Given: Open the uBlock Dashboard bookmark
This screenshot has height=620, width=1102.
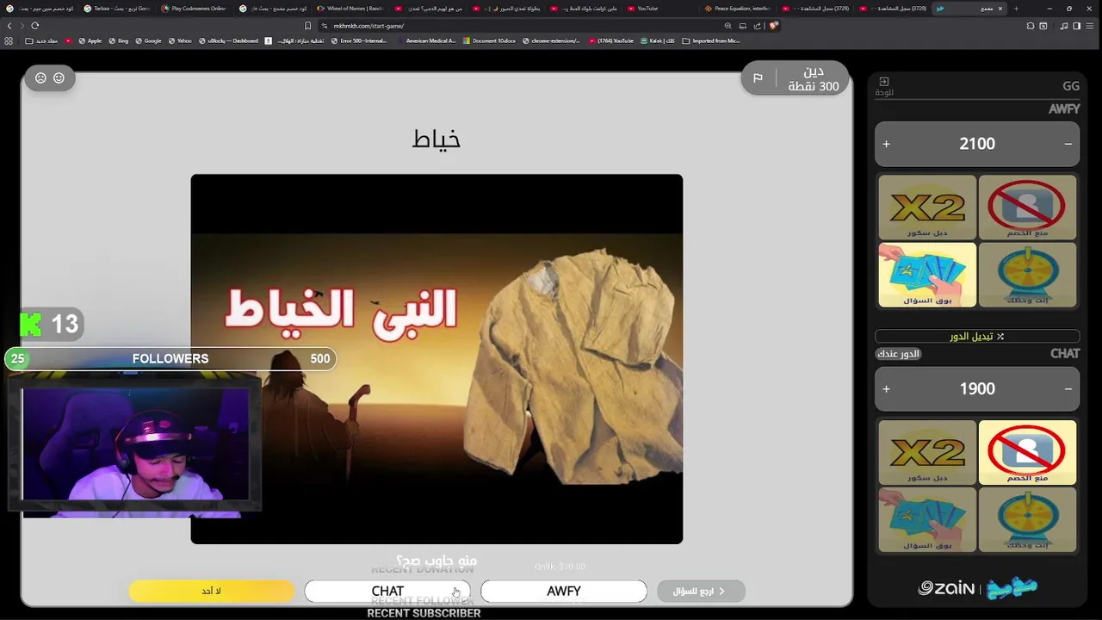Looking at the screenshot, I should click(x=228, y=40).
